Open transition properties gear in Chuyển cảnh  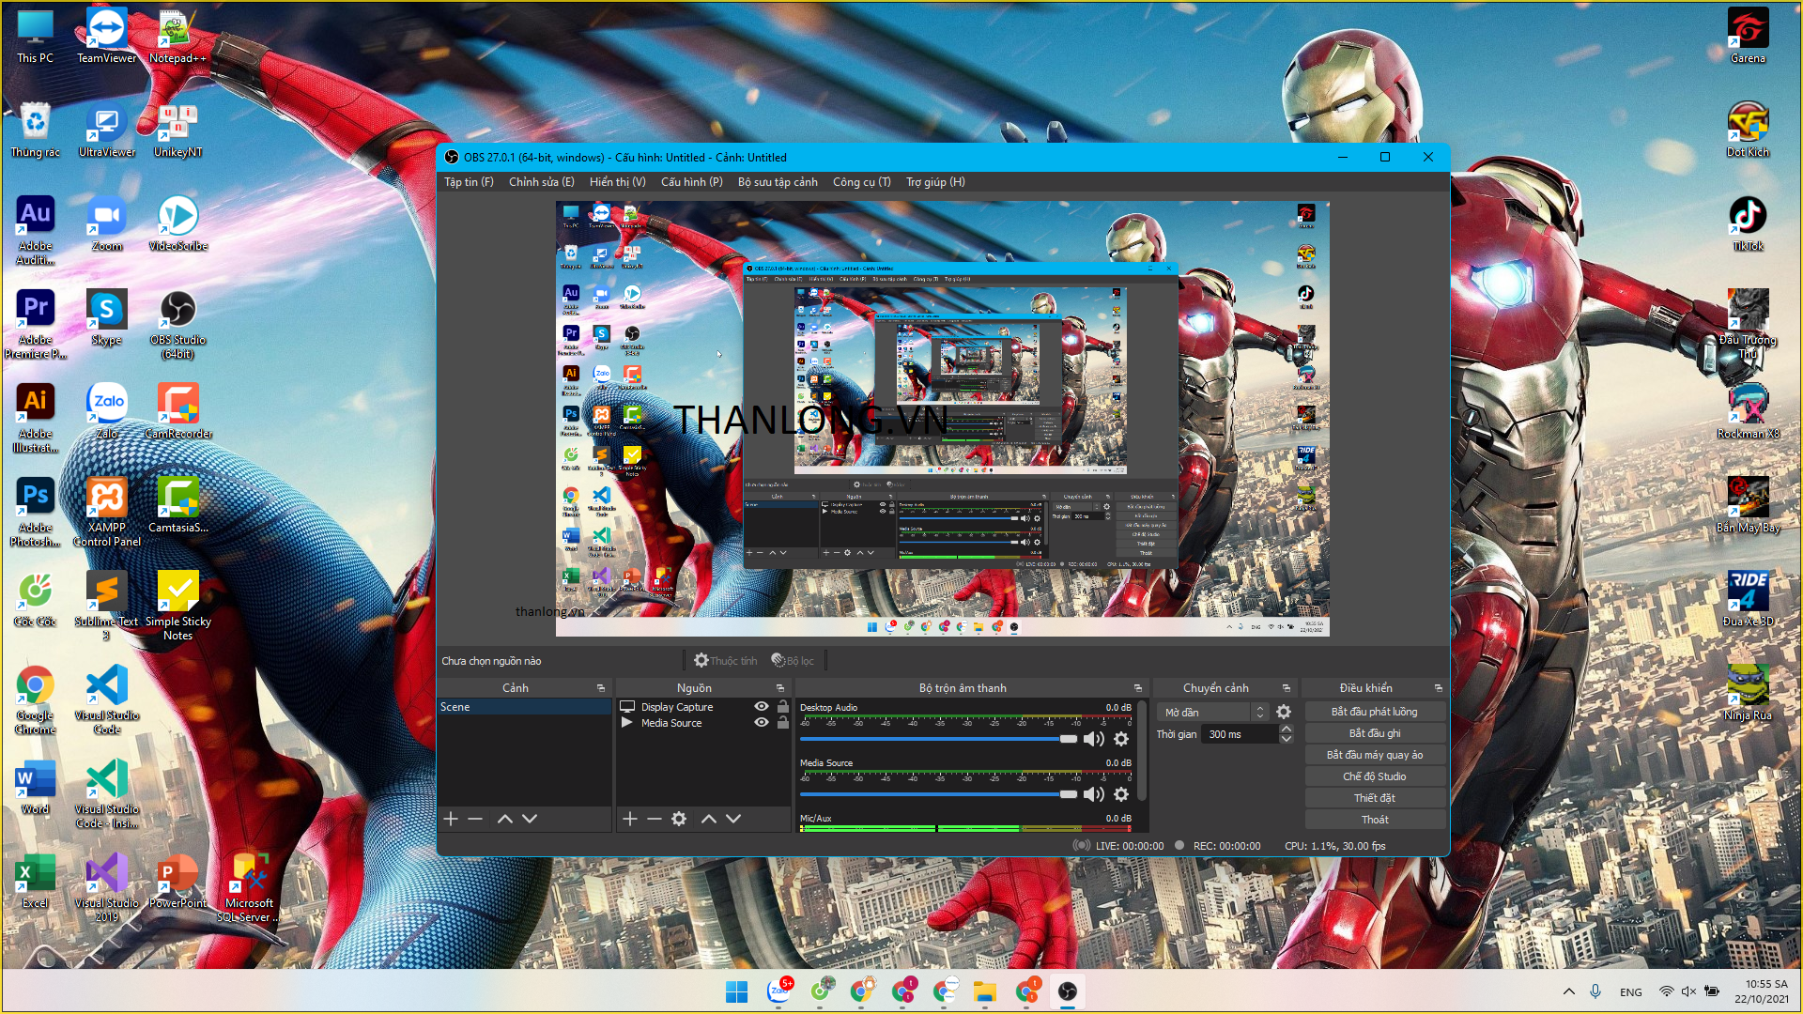pos(1284,713)
